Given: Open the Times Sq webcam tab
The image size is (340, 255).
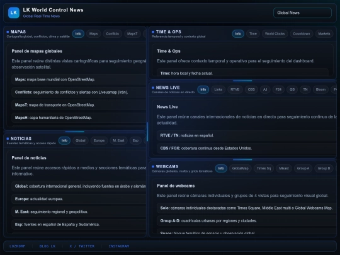Looking at the screenshot, I should pyautogui.click(x=264, y=168).
